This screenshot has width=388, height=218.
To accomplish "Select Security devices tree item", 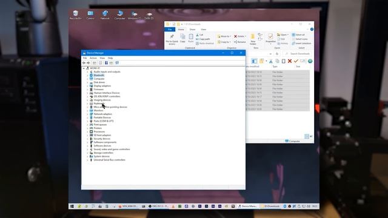I will [102, 139].
